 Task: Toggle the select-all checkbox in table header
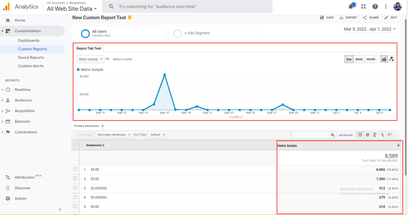click(75, 145)
